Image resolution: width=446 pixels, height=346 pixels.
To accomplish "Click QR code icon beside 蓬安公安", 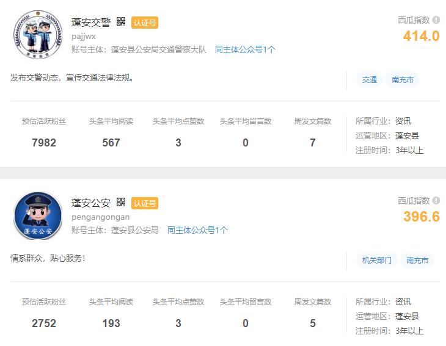I will click(x=121, y=203).
